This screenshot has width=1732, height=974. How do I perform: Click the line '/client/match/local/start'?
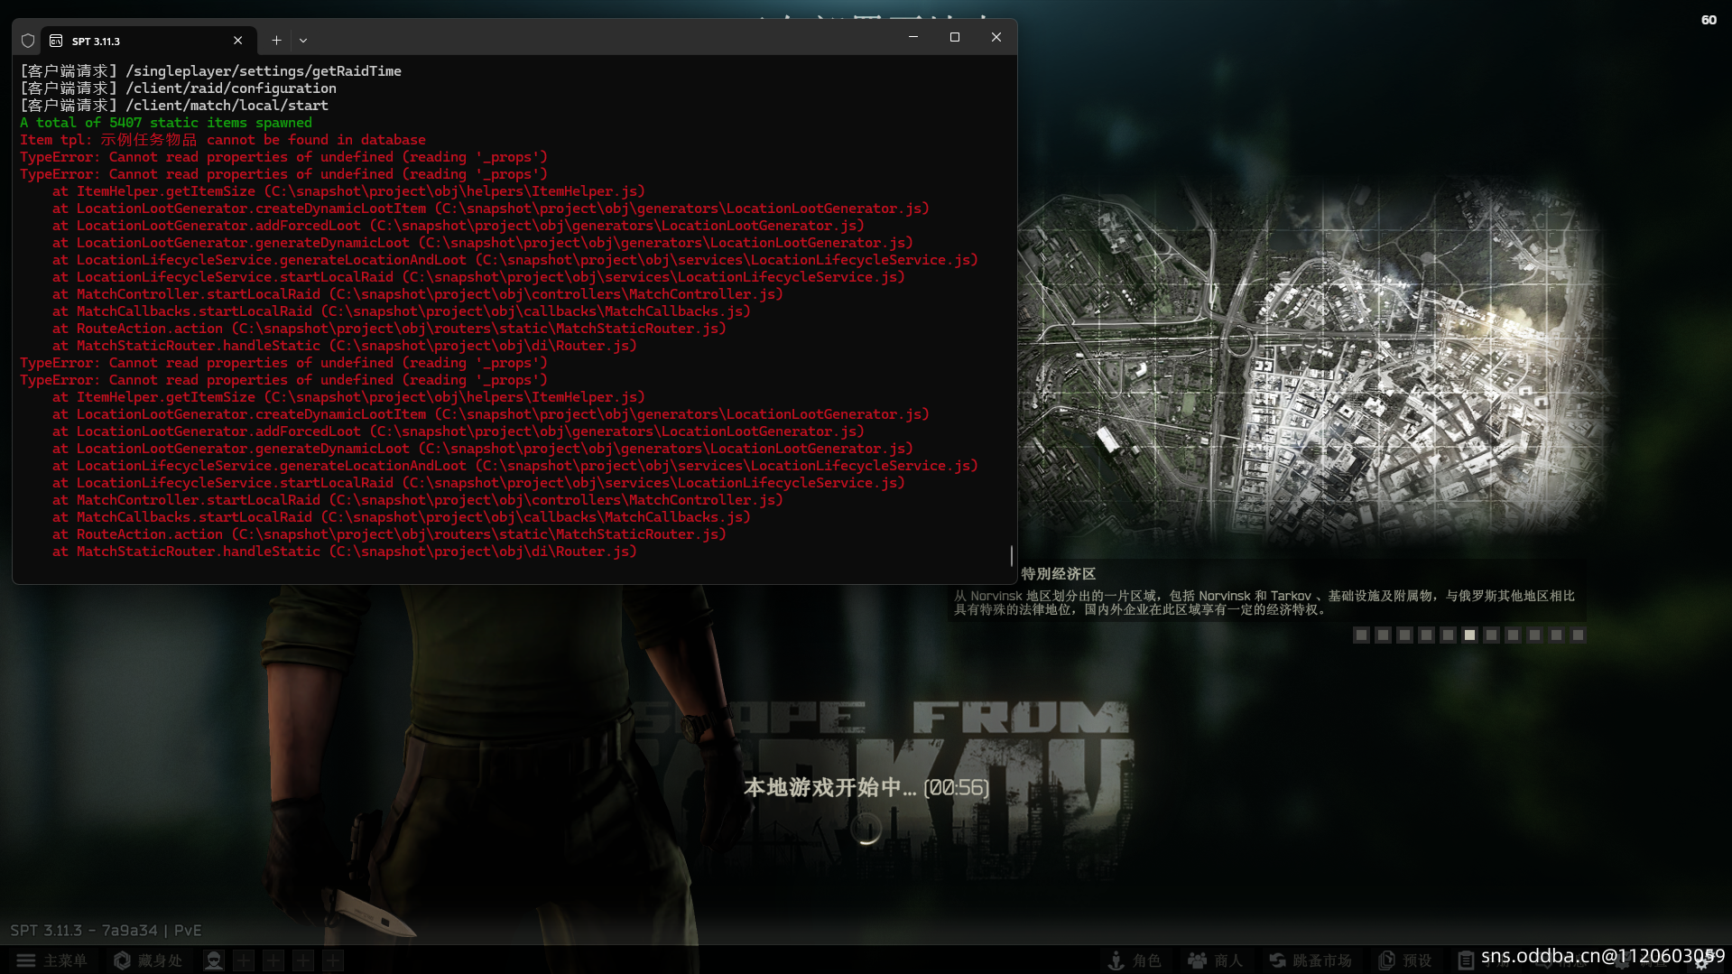(x=227, y=106)
